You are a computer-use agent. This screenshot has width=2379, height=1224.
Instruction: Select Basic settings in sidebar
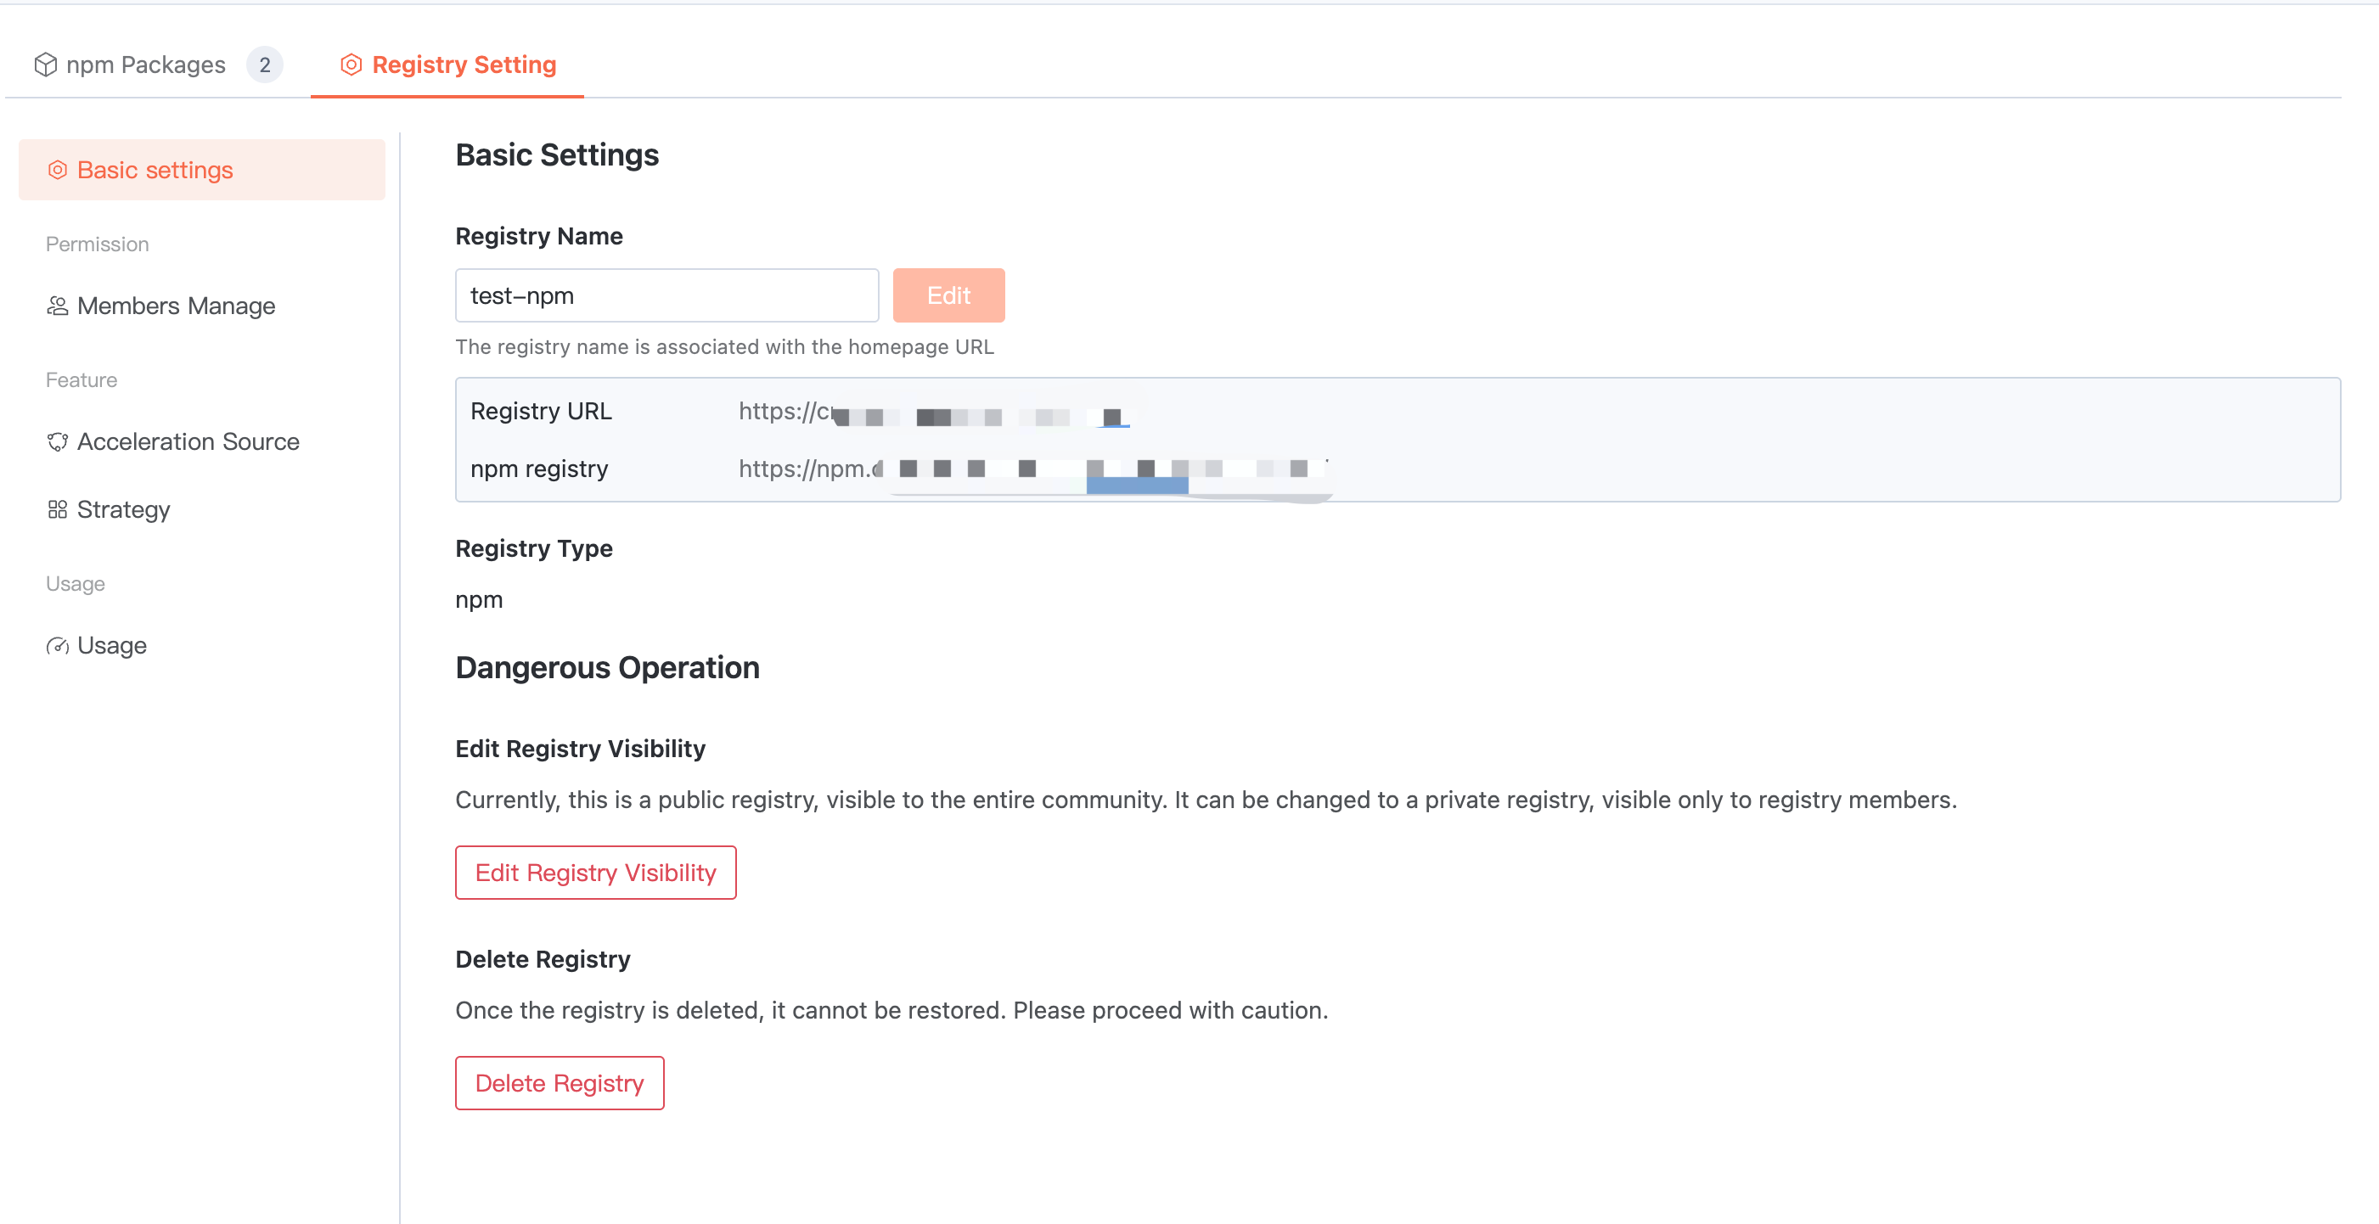(155, 170)
